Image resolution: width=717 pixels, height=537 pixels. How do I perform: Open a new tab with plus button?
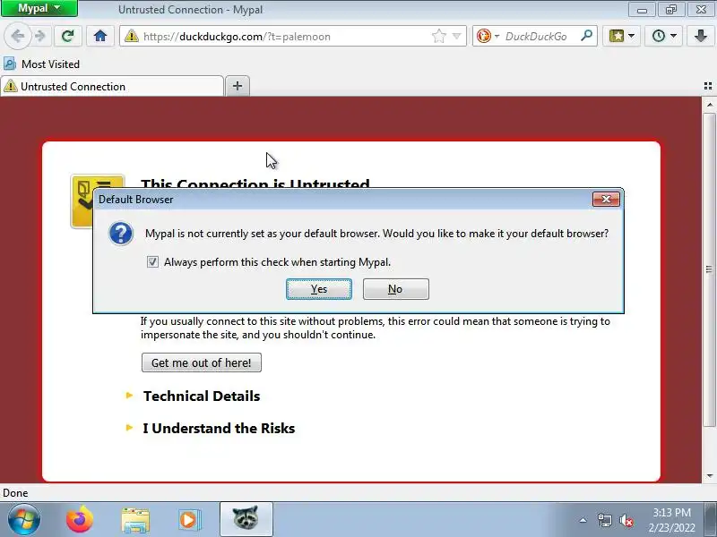(x=238, y=86)
